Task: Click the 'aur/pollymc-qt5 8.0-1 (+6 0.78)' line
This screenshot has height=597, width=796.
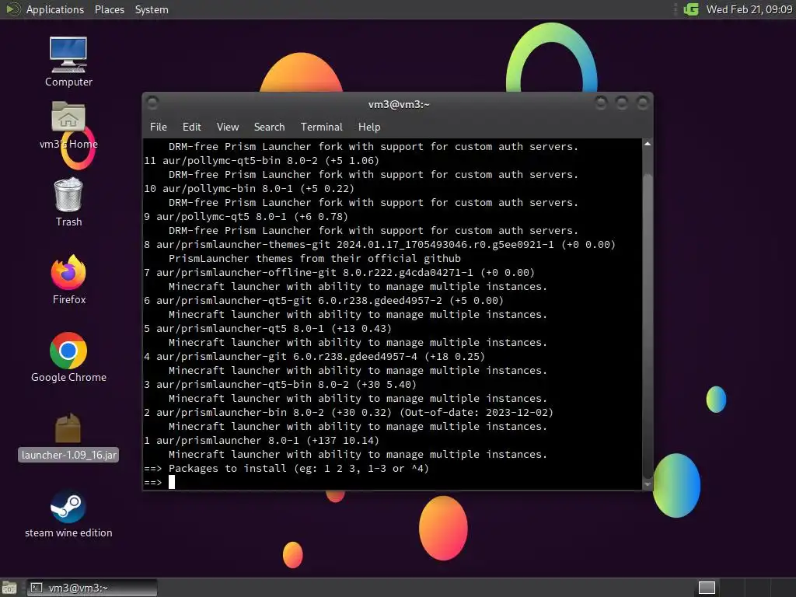Action: pyautogui.click(x=246, y=217)
